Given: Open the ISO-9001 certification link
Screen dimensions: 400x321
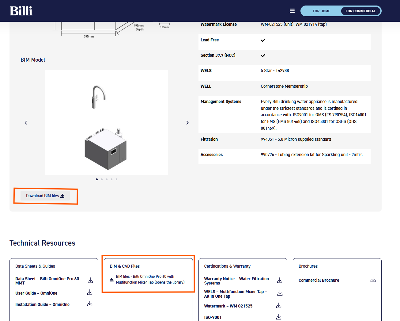Looking at the screenshot, I should pyautogui.click(x=213, y=317).
